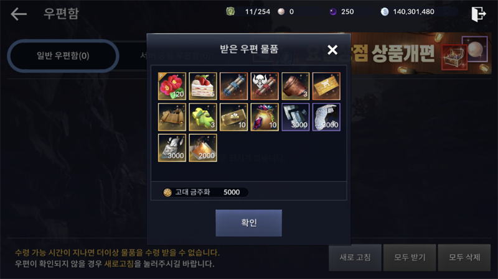Select the golden ticket item

(326, 86)
